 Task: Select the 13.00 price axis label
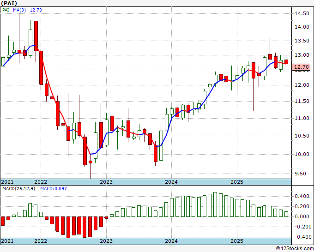(302, 55)
